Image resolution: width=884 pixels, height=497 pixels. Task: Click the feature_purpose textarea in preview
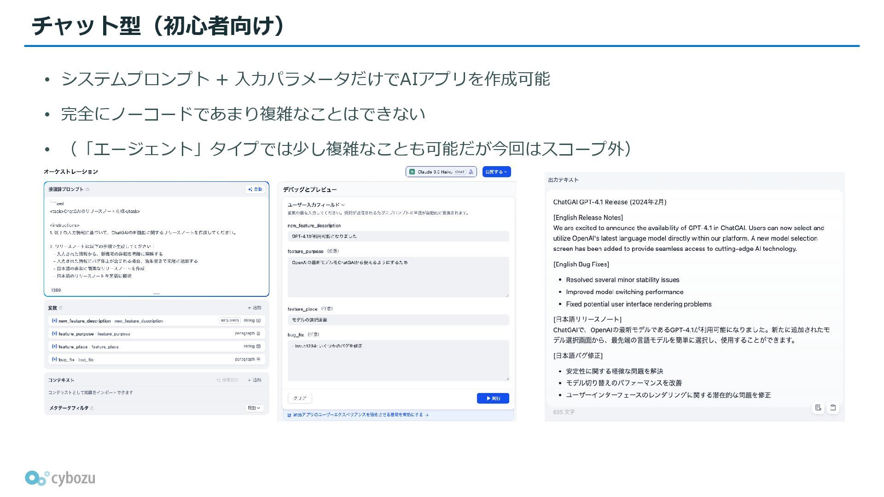(x=398, y=277)
